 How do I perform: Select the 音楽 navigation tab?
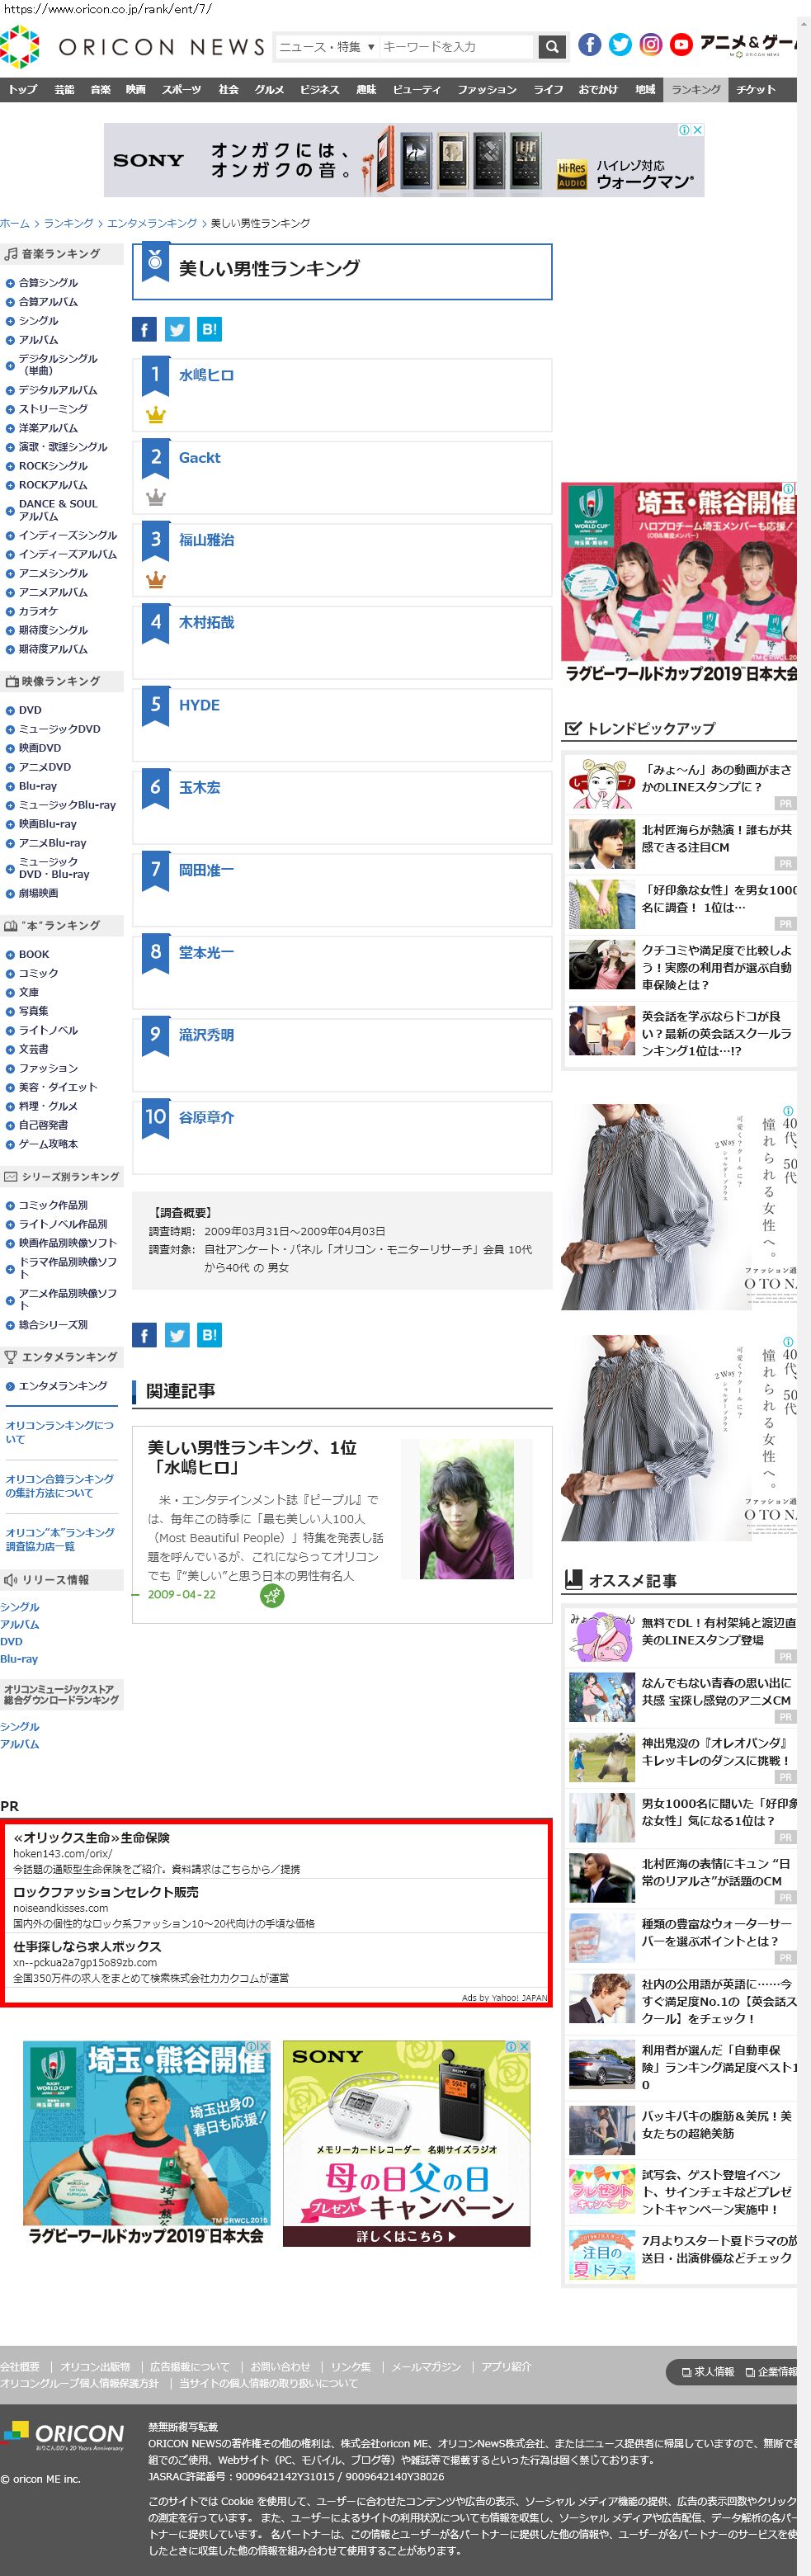pos(101,89)
